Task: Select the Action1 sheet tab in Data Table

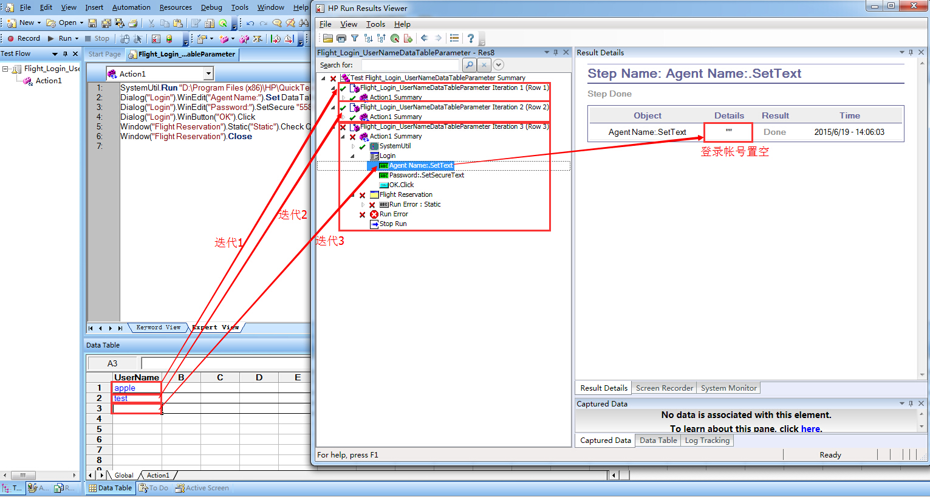Action: pos(158,475)
